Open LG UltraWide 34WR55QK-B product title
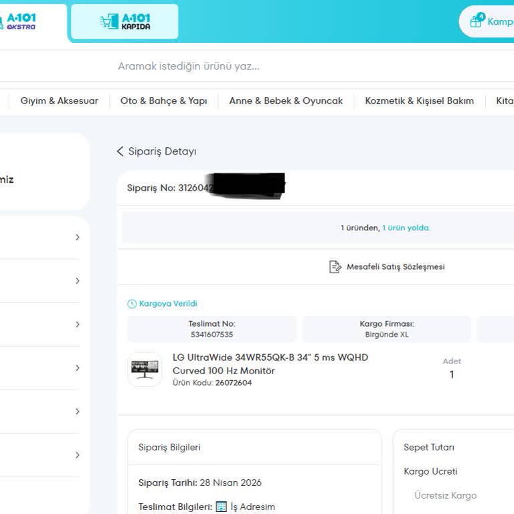514x514 pixels. pos(270,364)
